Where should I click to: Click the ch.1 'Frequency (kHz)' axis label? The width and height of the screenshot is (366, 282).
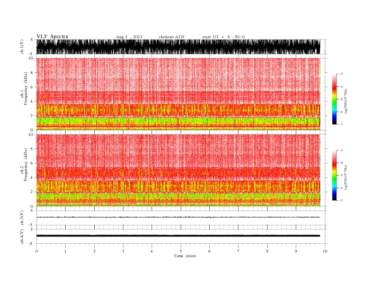(25, 88)
